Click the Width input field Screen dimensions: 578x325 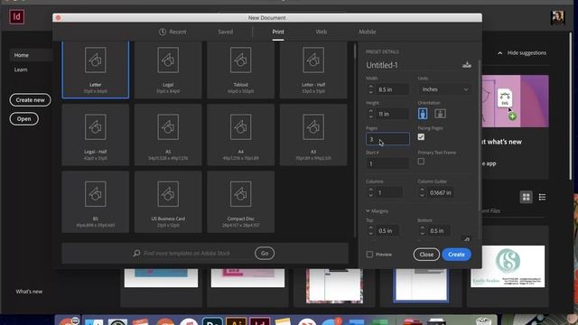point(392,89)
